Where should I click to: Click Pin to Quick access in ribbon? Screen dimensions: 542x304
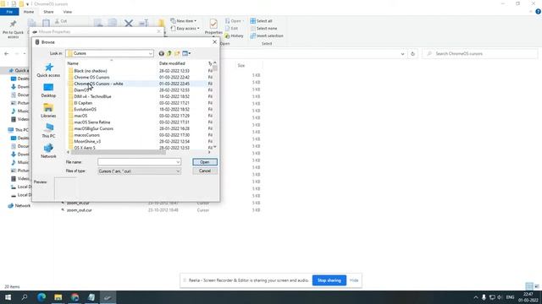point(14,30)
